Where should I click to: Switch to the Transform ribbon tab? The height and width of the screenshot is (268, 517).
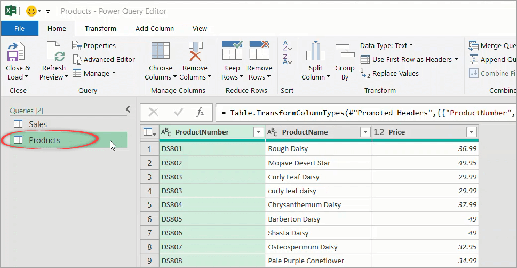point(100,28)
